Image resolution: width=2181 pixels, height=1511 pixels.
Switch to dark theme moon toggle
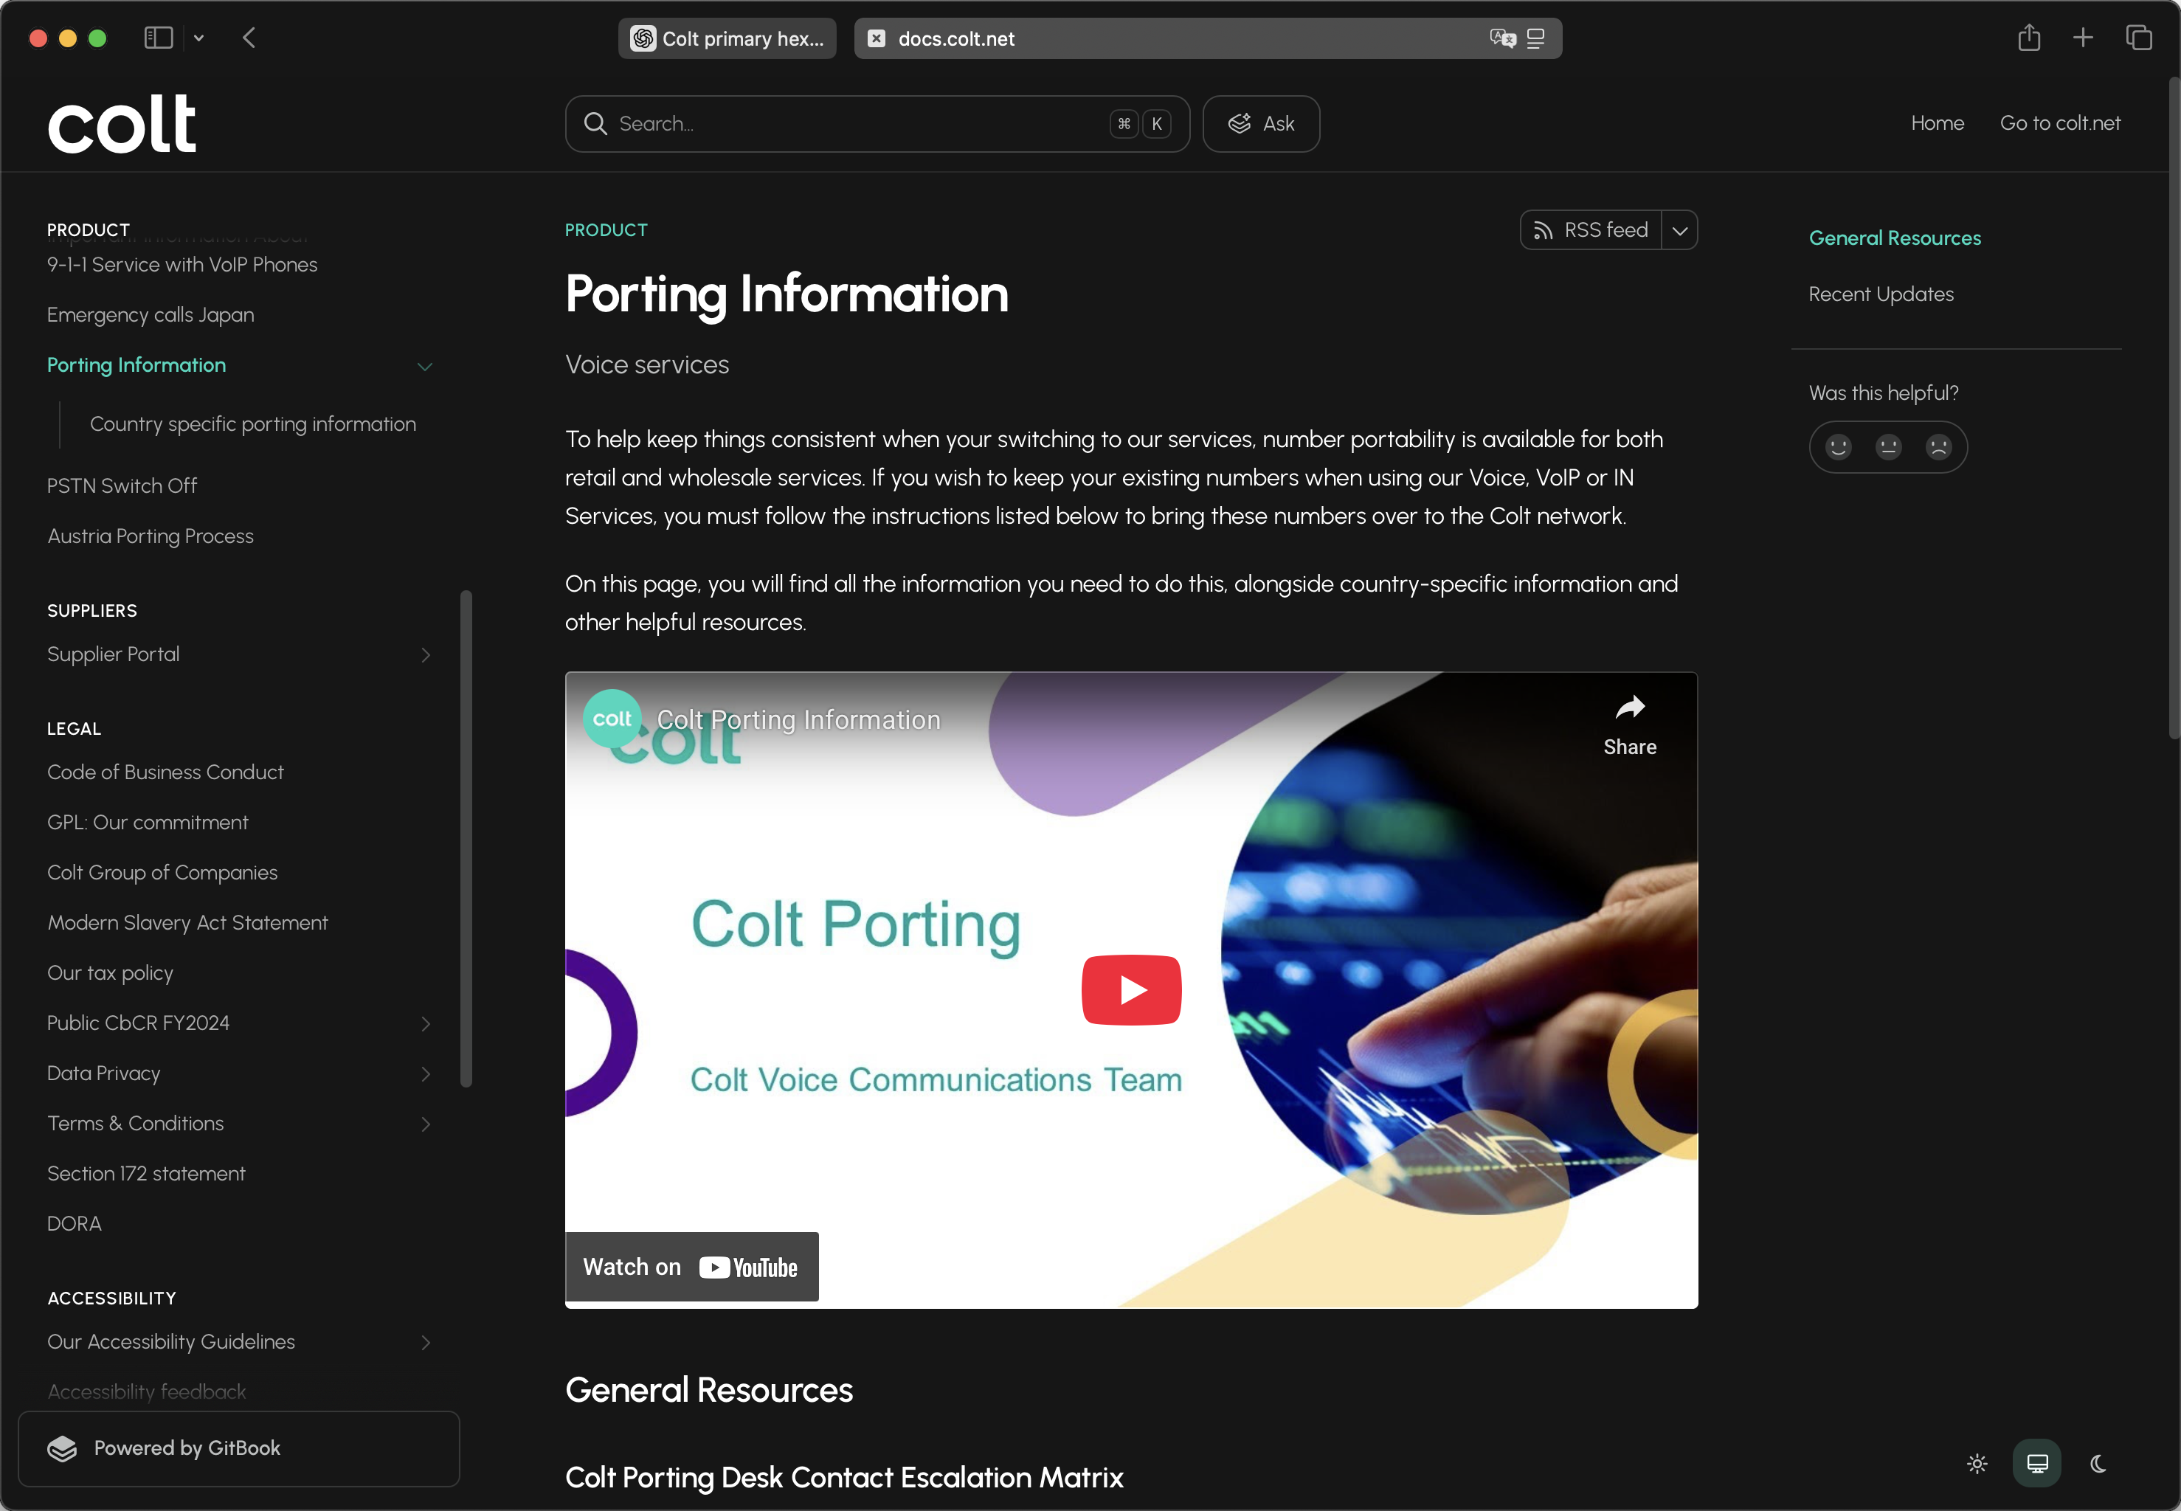pos(2098,1464)
